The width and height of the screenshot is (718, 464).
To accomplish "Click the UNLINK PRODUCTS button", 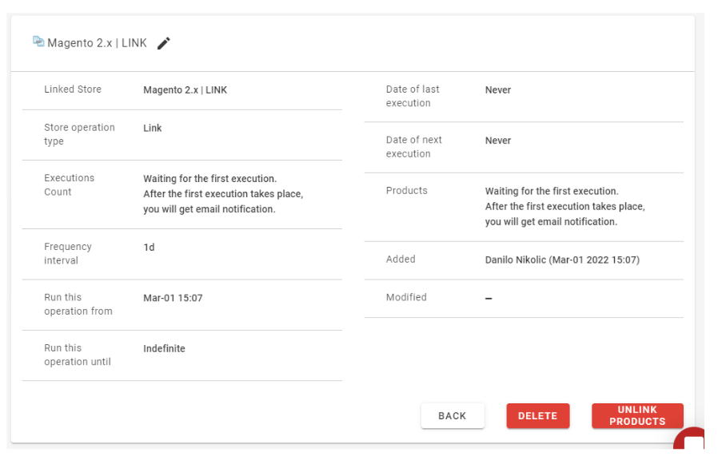I will (637, 415).
